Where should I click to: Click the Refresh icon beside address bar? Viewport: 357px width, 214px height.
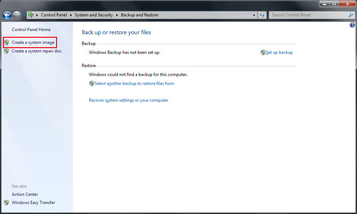point(262,15)
